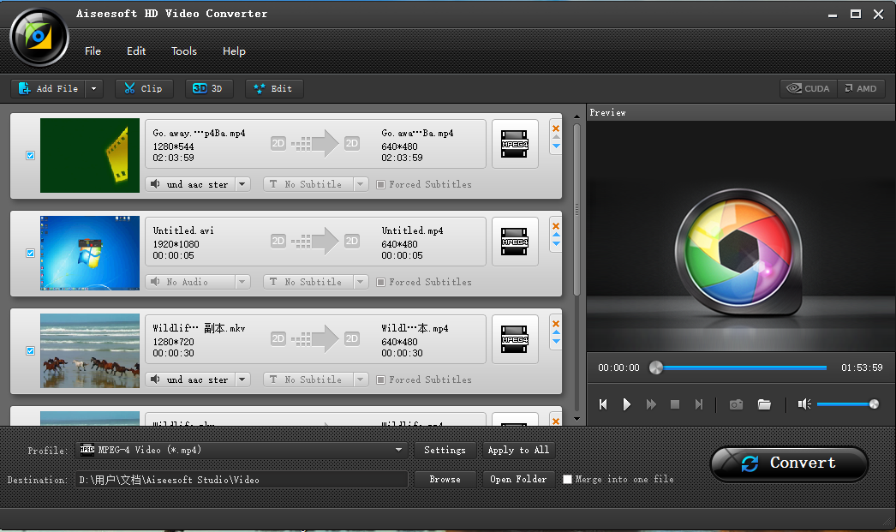
Task: Select the Go.away video thumbnail
Action: (90, 155)
